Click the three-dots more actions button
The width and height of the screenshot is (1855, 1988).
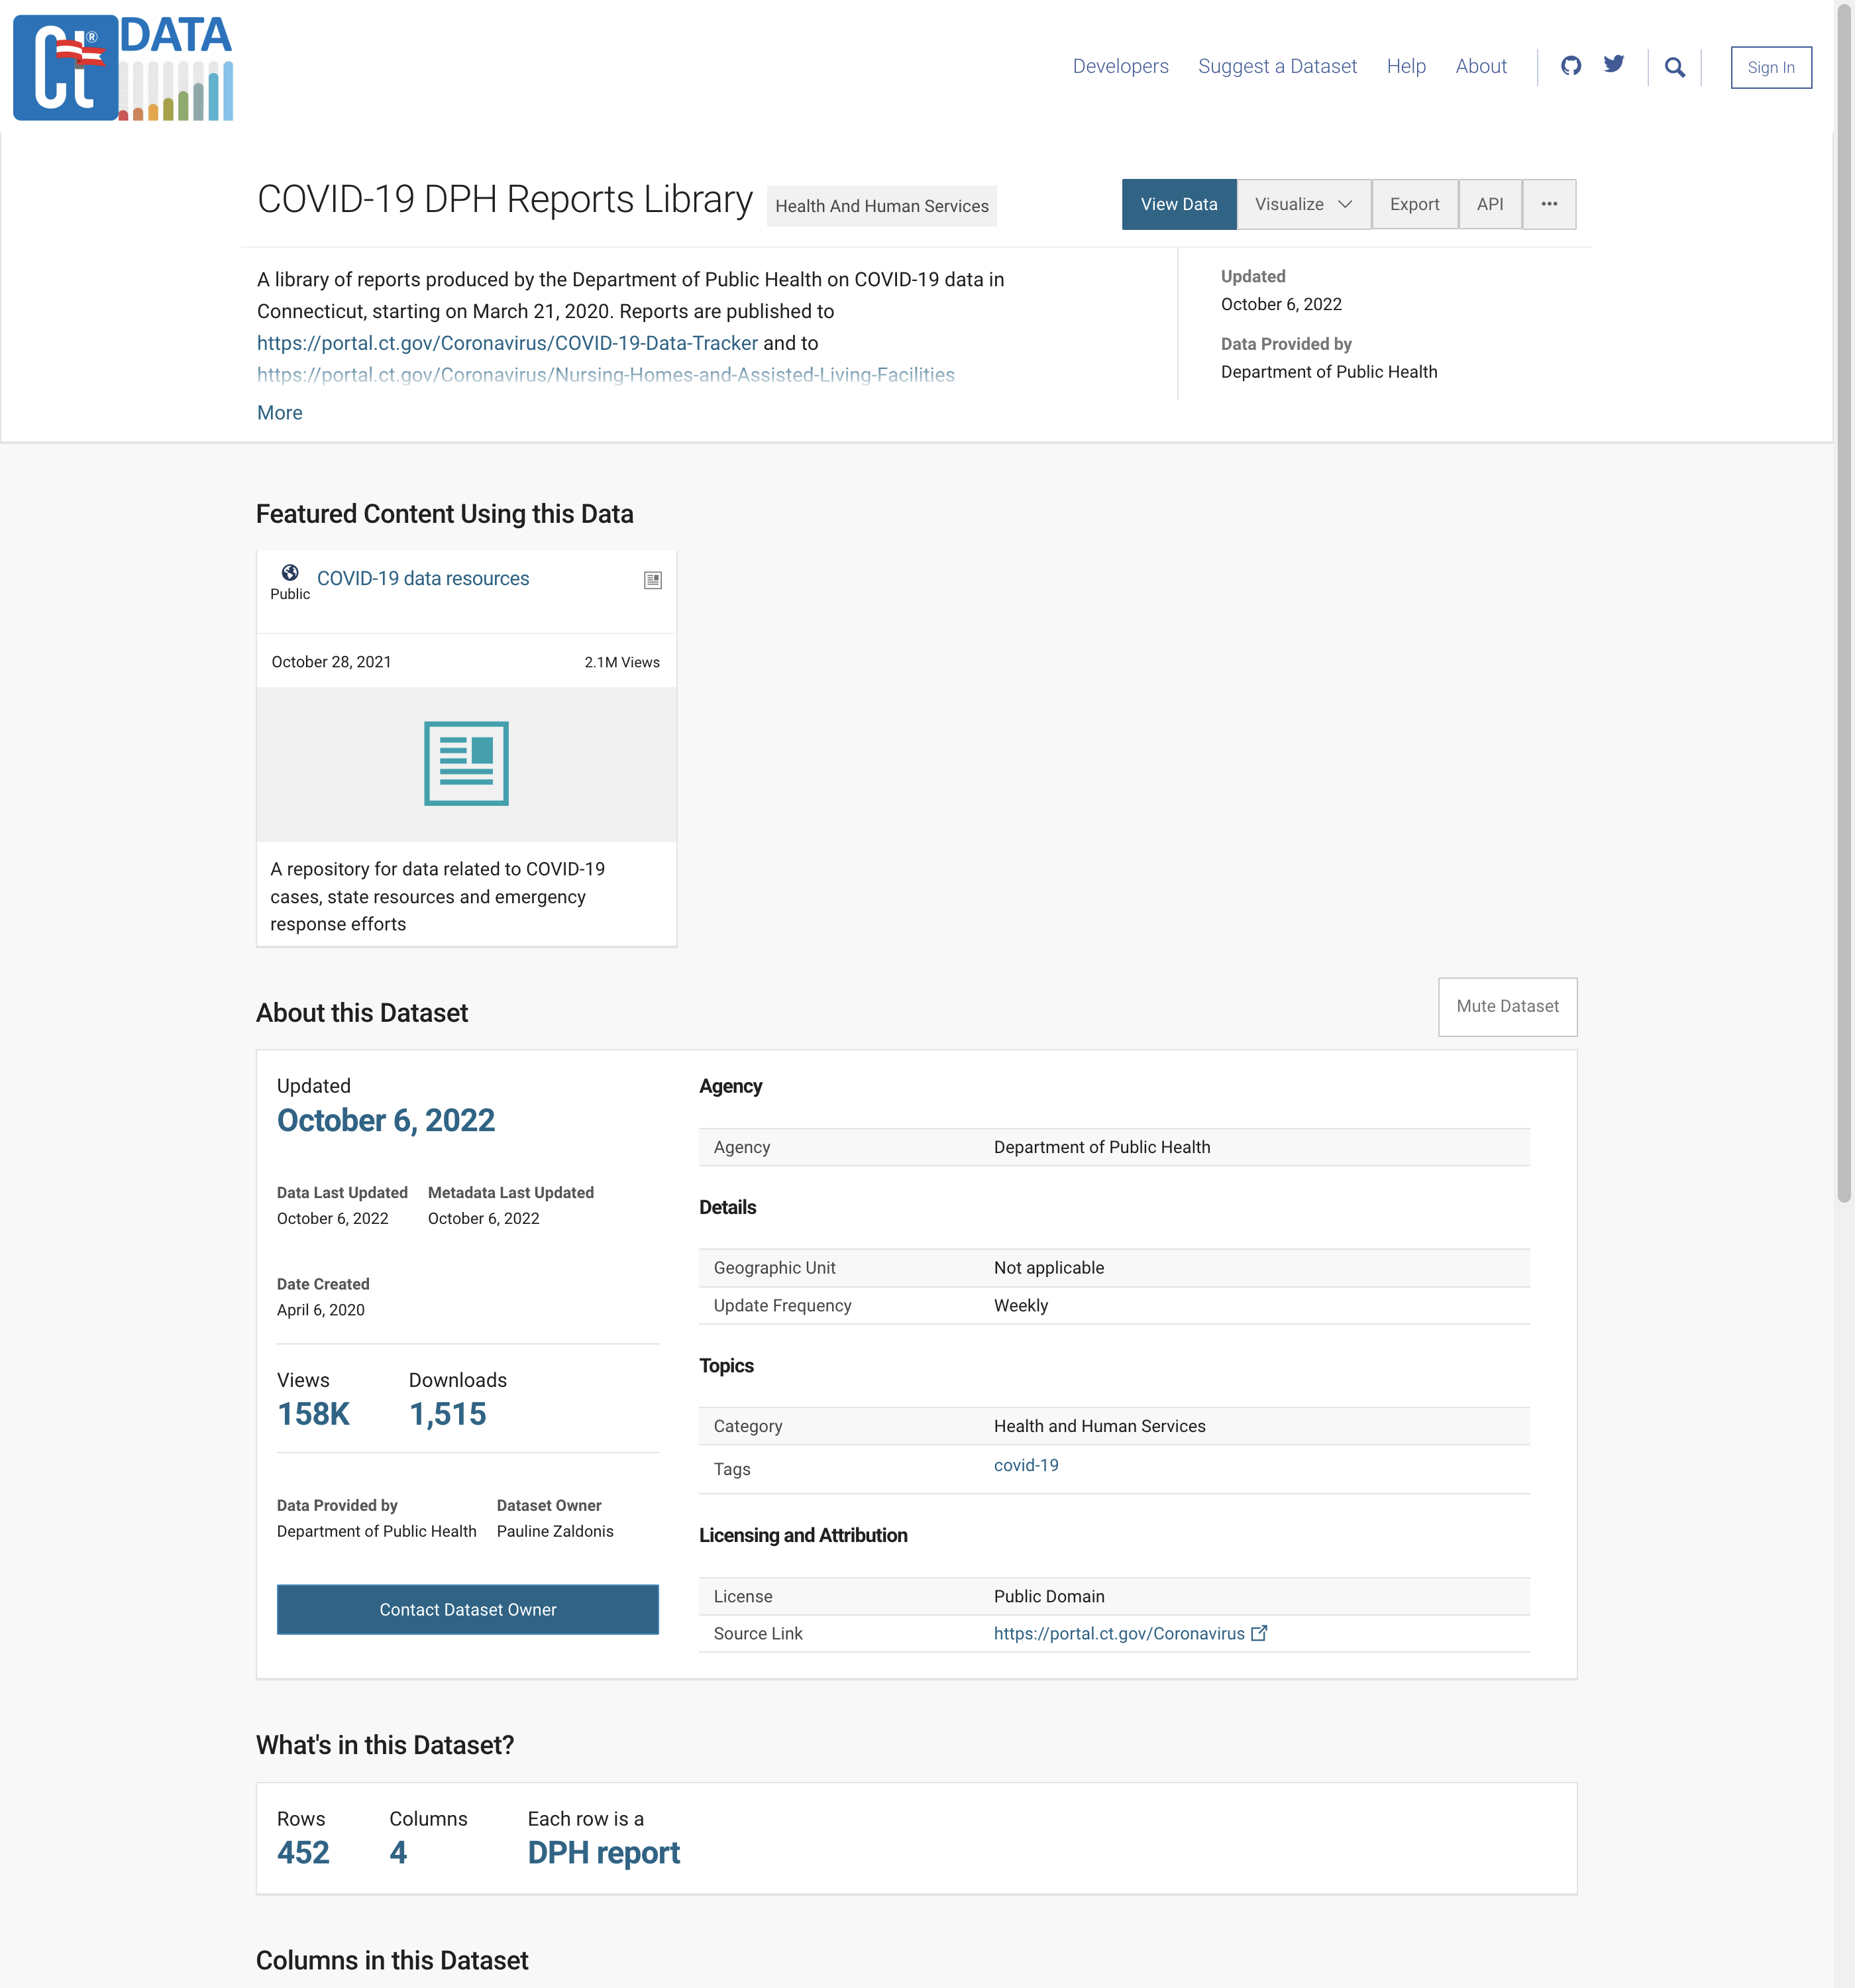[1548, 204]
